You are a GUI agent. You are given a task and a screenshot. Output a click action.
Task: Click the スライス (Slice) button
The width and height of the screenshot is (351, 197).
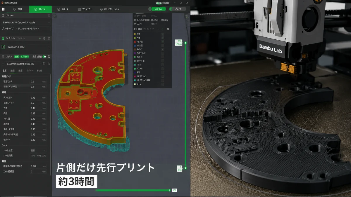coord(159,9)
